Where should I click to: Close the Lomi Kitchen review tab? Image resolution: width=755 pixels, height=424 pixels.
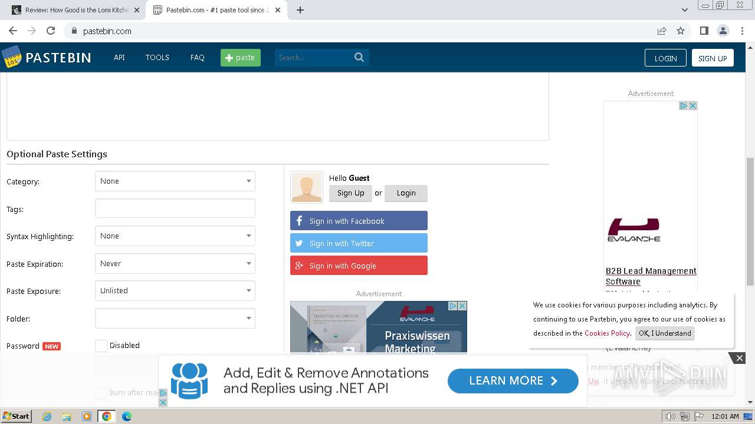[x=137, y=10]
